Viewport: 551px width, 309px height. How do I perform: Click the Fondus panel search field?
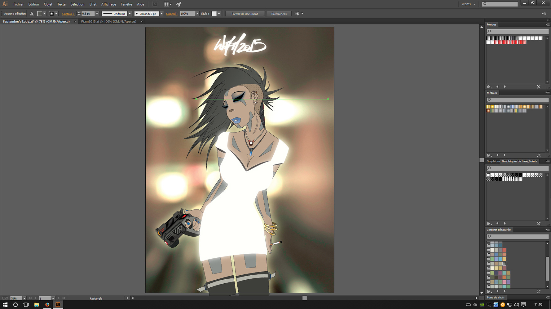(x=517, y=31)
